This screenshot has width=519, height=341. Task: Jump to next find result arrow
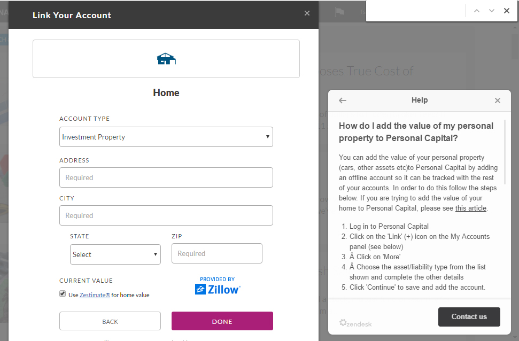coord(492,11)
